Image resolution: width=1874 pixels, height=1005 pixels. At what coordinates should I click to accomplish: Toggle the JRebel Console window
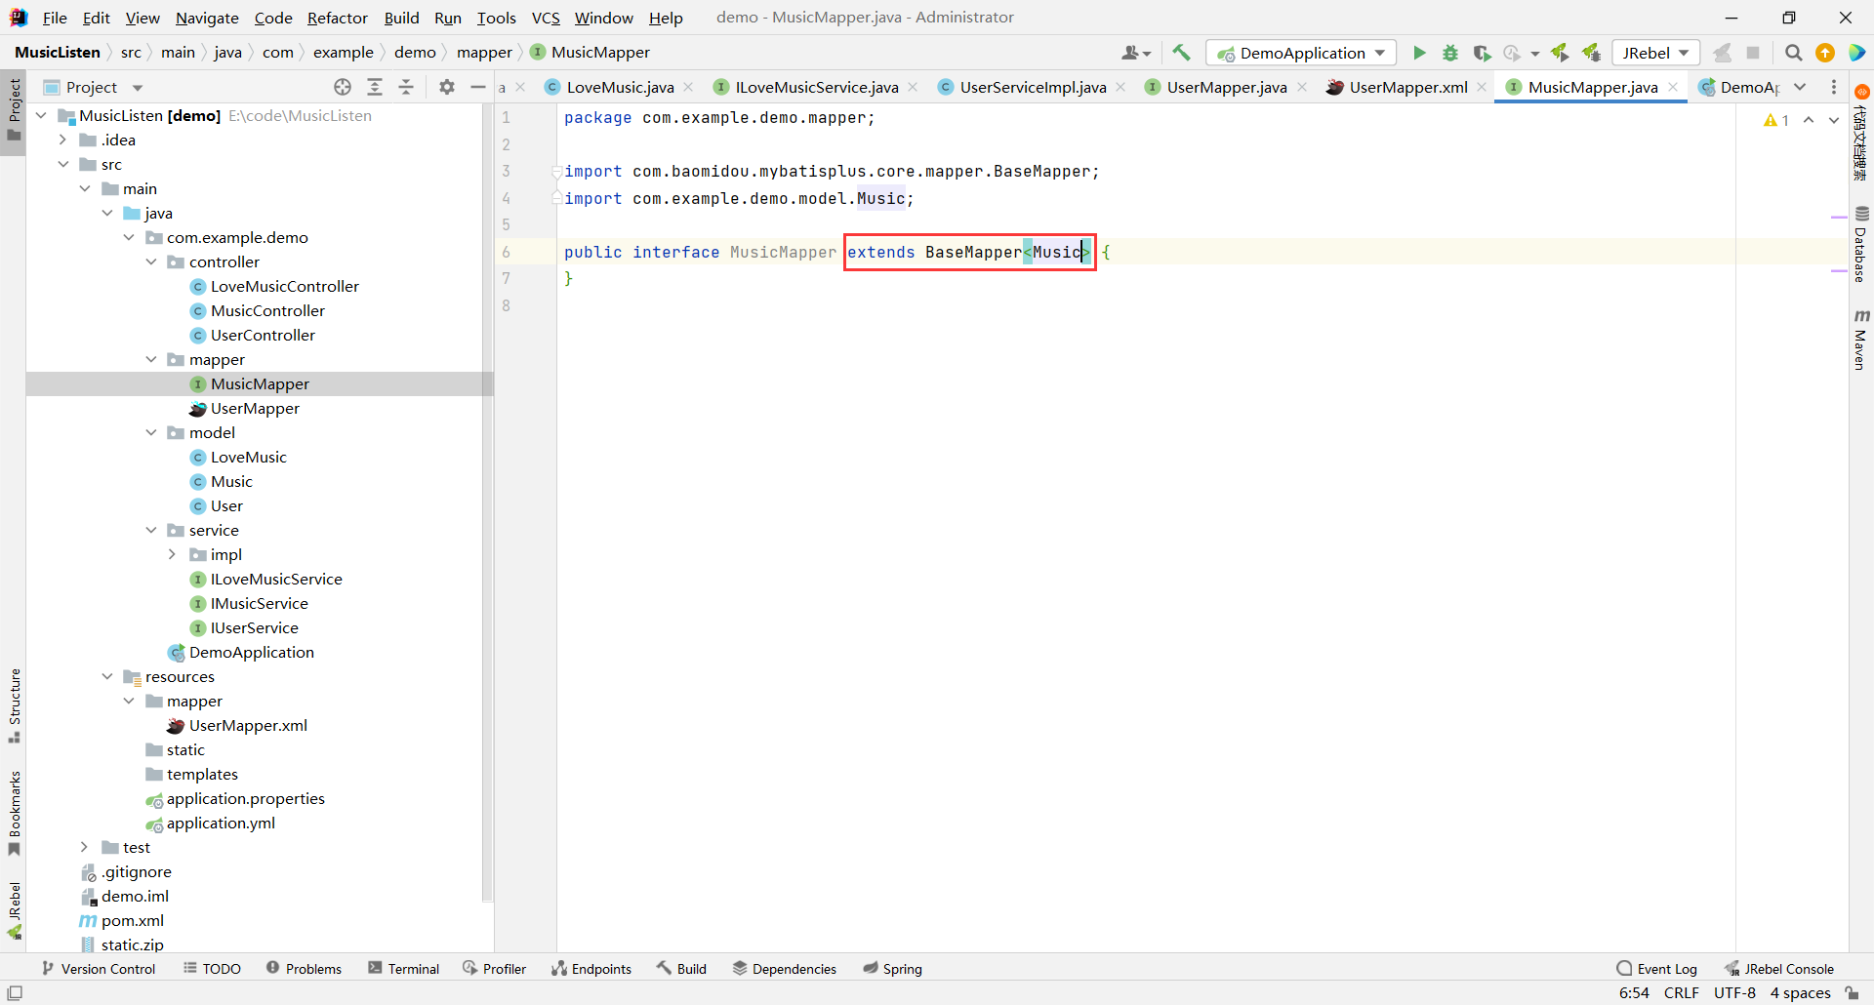coord(1779,969)
